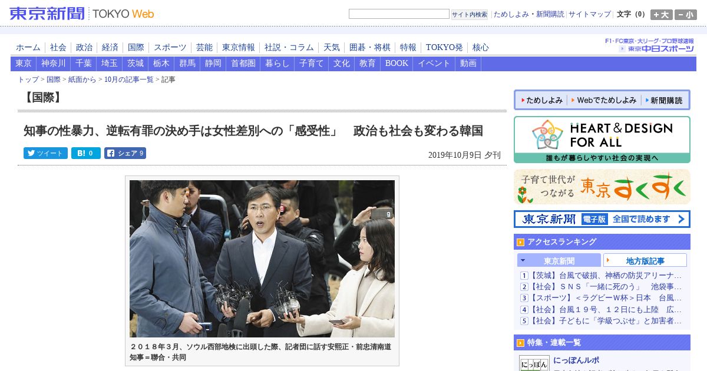
Task: Open the TOKYO発 menu item
Action: click(444, 48)
